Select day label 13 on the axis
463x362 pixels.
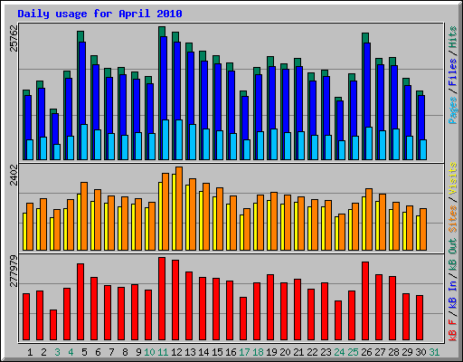[190, 352]
